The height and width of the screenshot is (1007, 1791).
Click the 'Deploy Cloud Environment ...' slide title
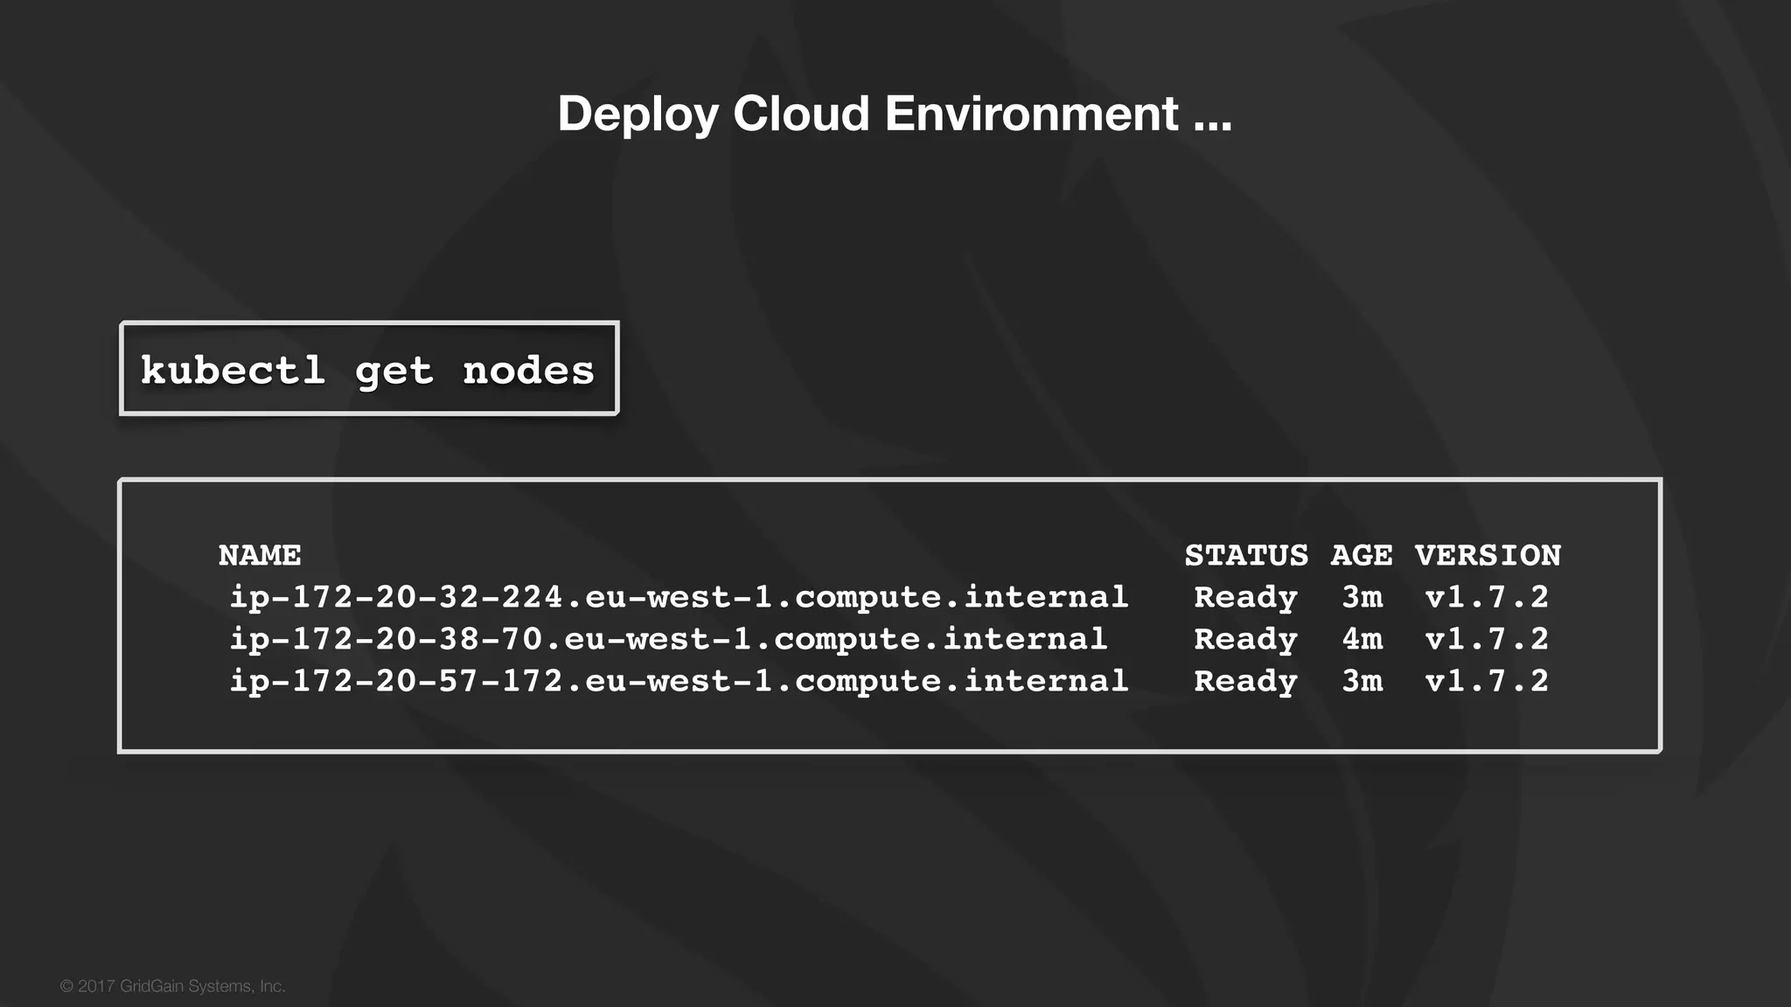895,114
